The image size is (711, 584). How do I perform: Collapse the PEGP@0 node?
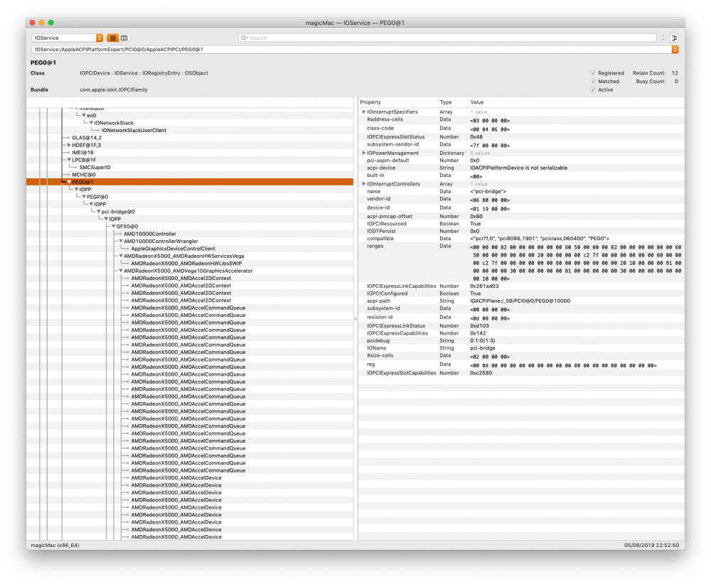pyautogui.click(x=84, y=197)
